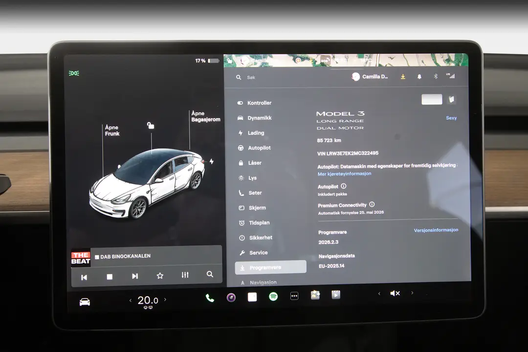Open the Skjerm display menu

coord(252,208)
